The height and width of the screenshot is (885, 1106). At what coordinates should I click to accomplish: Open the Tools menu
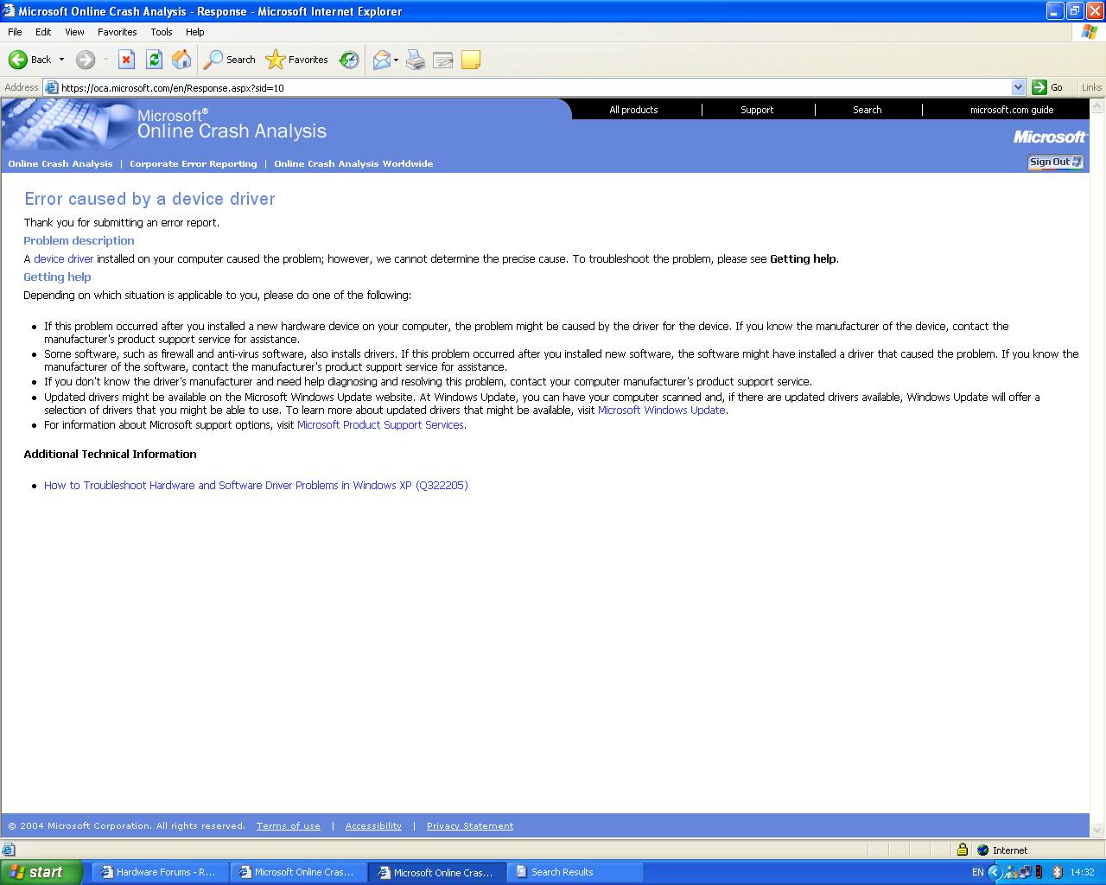(162, 32)
